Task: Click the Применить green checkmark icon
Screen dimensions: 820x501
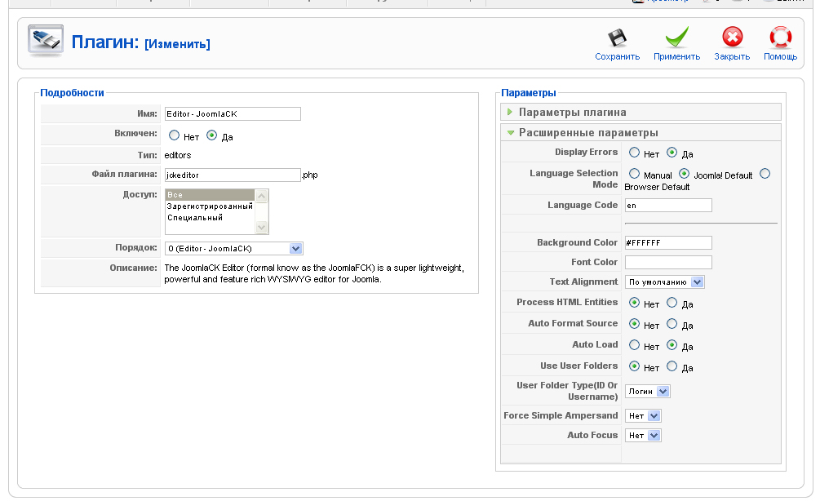Action: [676, 38]
